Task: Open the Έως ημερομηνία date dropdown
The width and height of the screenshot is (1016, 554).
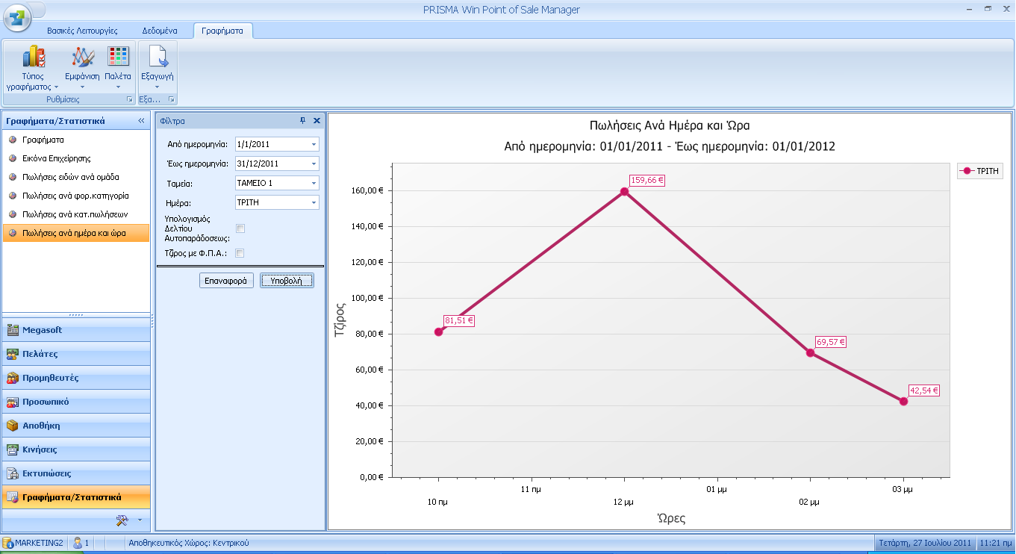Action: (x=314, y=164)
